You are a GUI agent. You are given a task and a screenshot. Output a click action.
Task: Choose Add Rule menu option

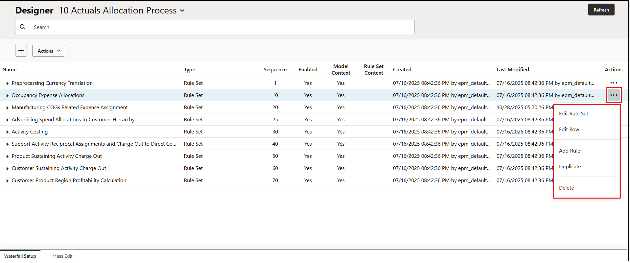pos(570,151)
